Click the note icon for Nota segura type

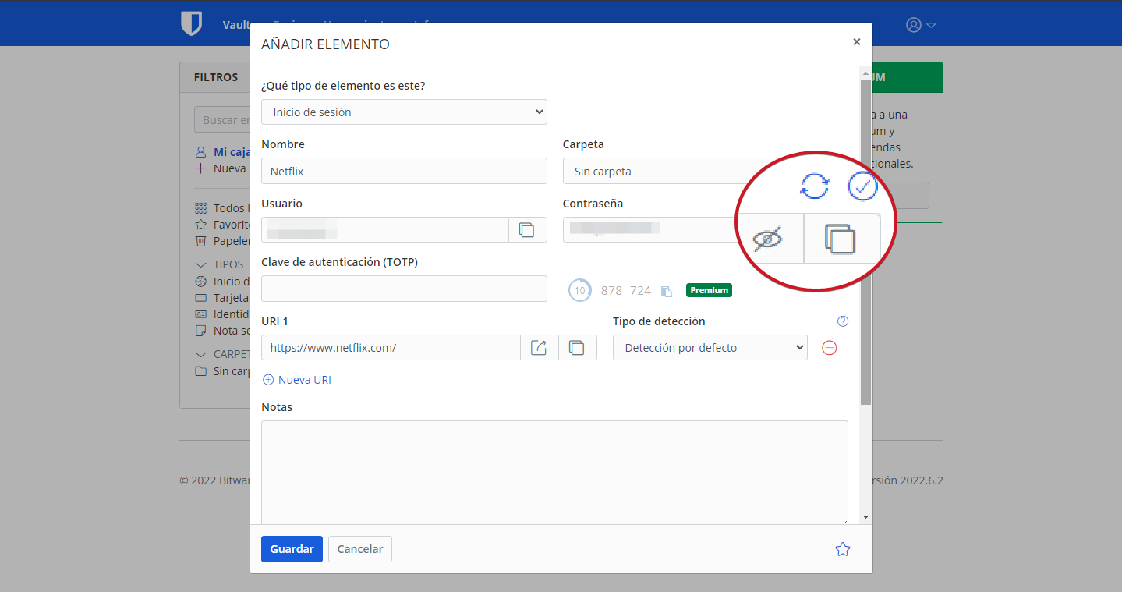(x=200, y=331)
